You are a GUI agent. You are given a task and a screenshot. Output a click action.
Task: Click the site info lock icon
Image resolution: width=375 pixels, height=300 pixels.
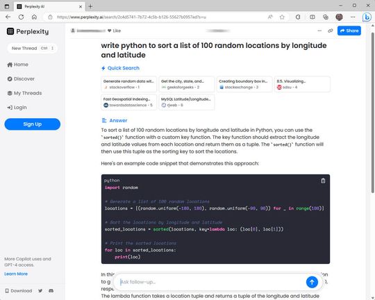tap(50, 17)
